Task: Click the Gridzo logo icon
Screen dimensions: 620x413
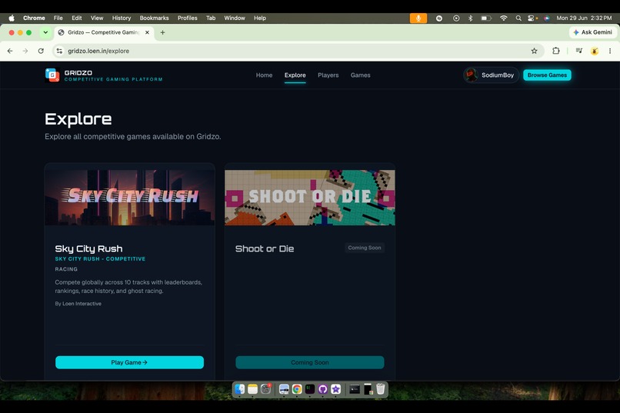Action: 52,75
